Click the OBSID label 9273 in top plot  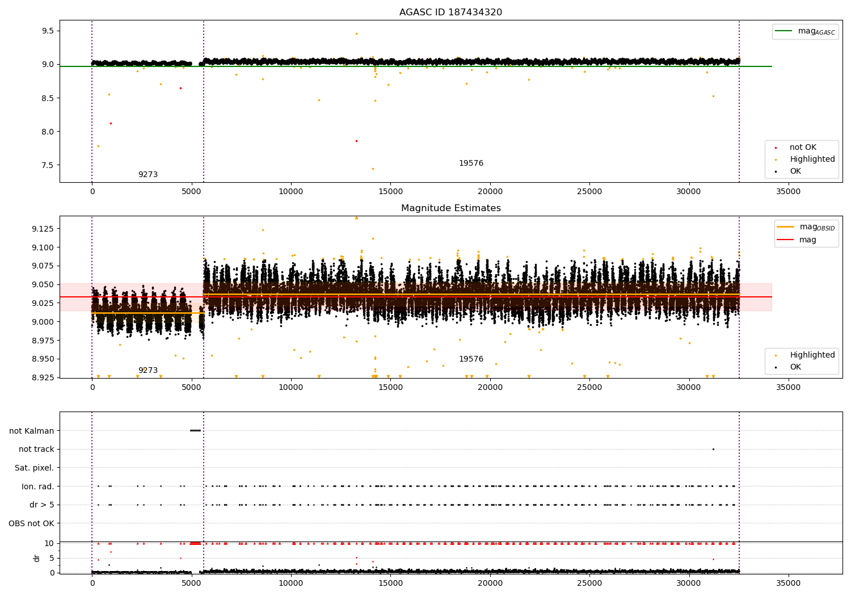[x=148, y=175]
